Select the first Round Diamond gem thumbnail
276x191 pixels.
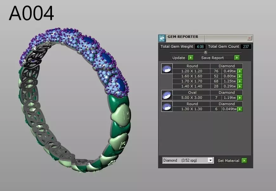pos(167,69)
